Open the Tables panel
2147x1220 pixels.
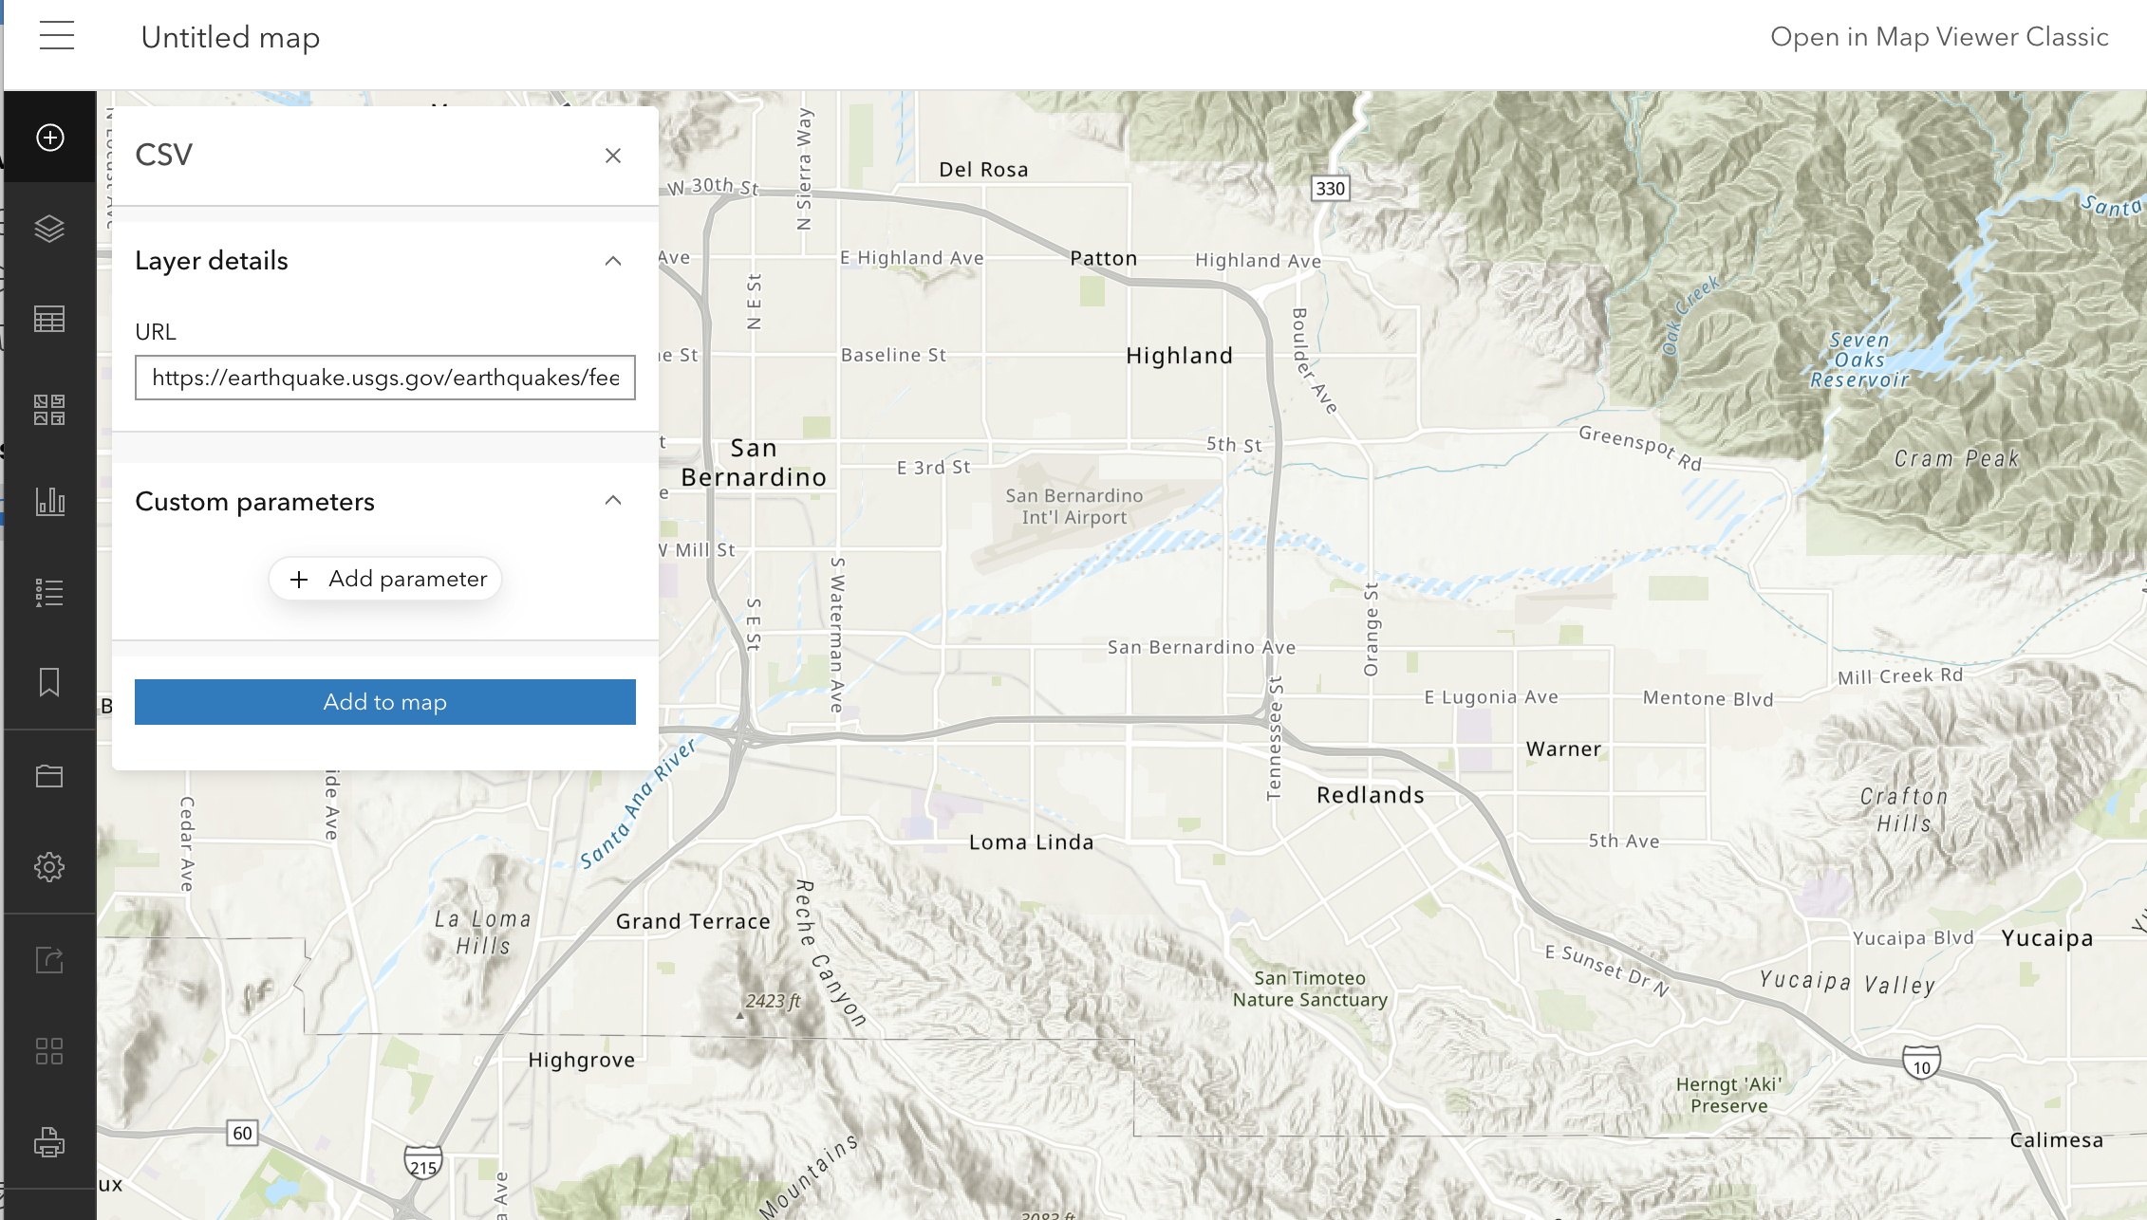click(49, 319)
